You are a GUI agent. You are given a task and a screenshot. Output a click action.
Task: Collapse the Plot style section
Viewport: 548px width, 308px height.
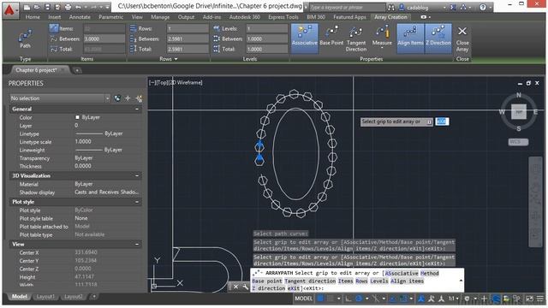(137, 202)
